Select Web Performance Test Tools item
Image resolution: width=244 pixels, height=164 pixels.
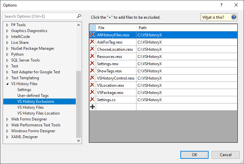[x=36, y=125]
